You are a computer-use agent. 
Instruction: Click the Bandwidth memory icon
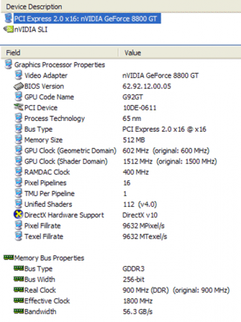[x=18, y=311]
